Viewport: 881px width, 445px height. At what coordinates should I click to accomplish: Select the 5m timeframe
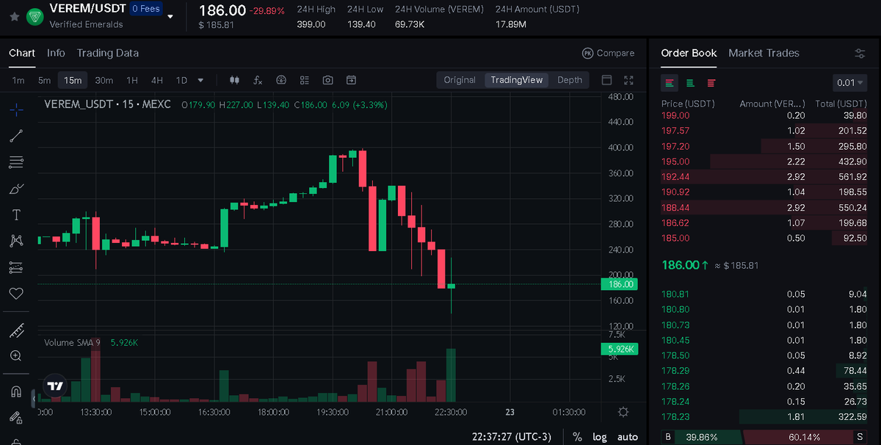click(45, 80)
